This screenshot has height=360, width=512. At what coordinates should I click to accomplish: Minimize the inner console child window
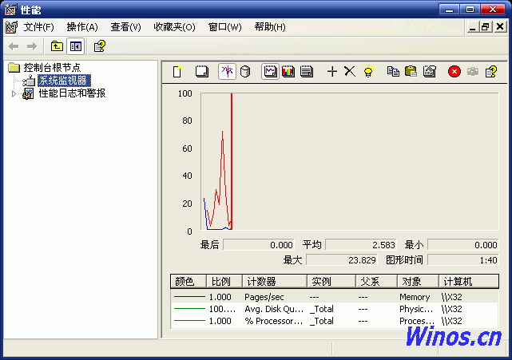click(473, 27)
